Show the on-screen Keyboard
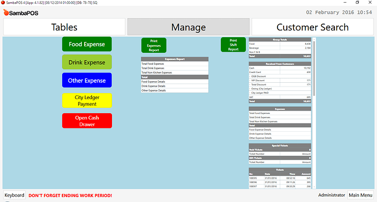 pos(14,195)
